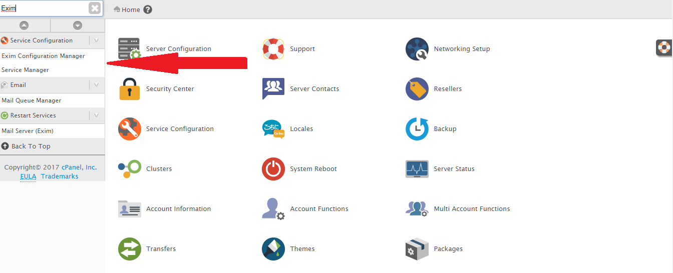Click the Clusters text label
The width and height of the screenshot is (673, 273).
[x=159, y=169]
